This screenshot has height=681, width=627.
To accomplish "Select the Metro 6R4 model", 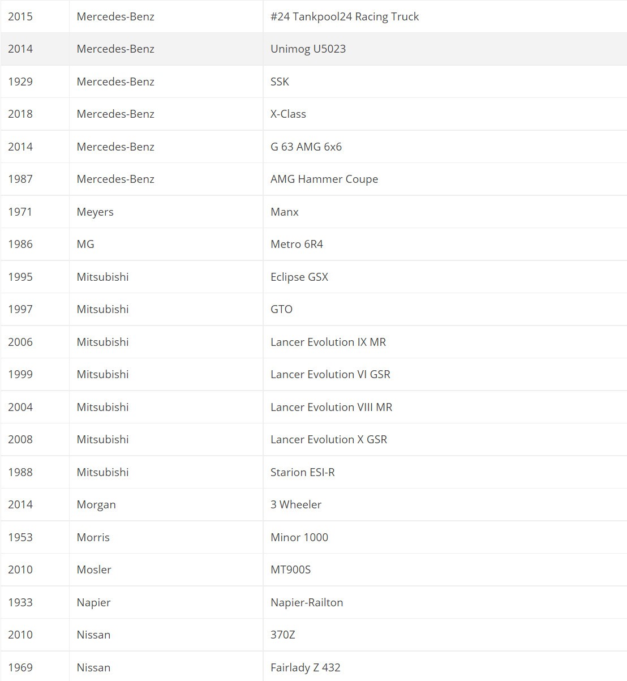I will point(297,244).
